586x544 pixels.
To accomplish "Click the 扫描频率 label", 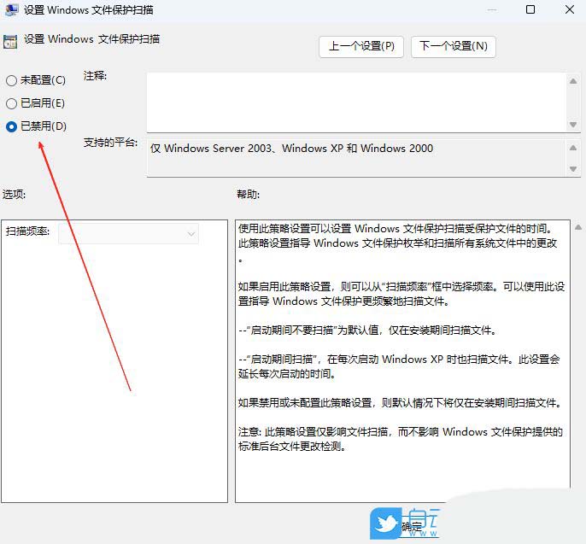I will coord(27,231).
